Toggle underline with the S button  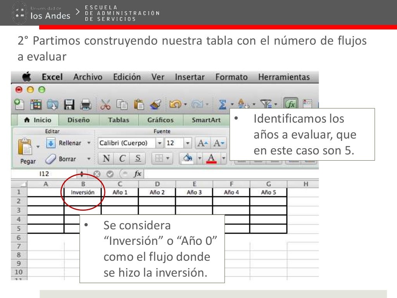(138, 158)
